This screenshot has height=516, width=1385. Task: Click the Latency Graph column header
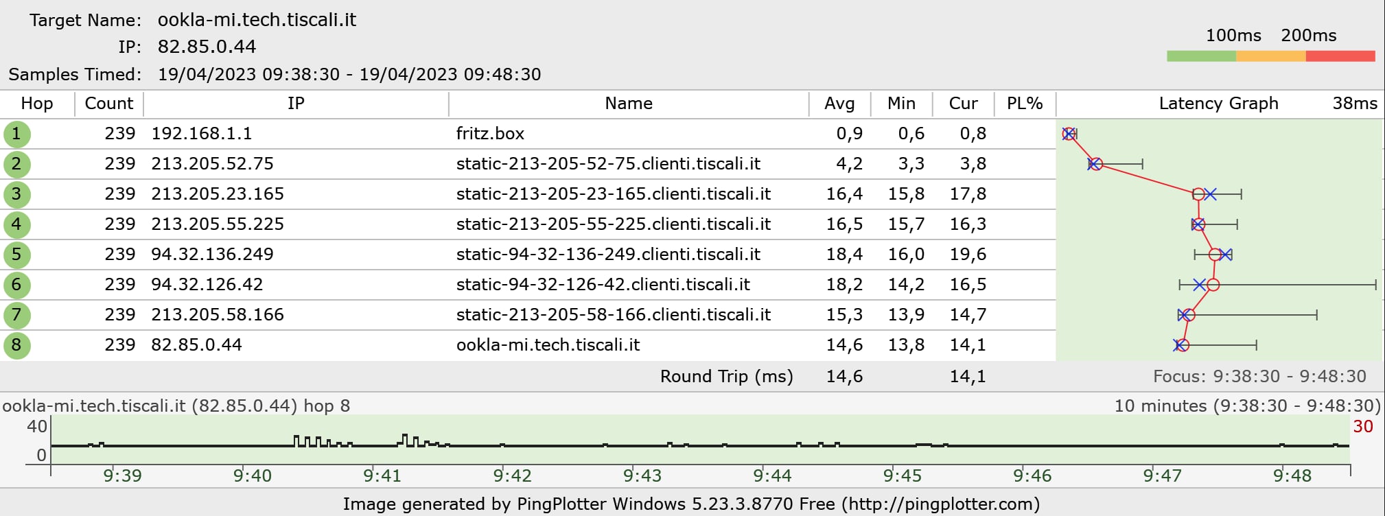point(1218,104)
